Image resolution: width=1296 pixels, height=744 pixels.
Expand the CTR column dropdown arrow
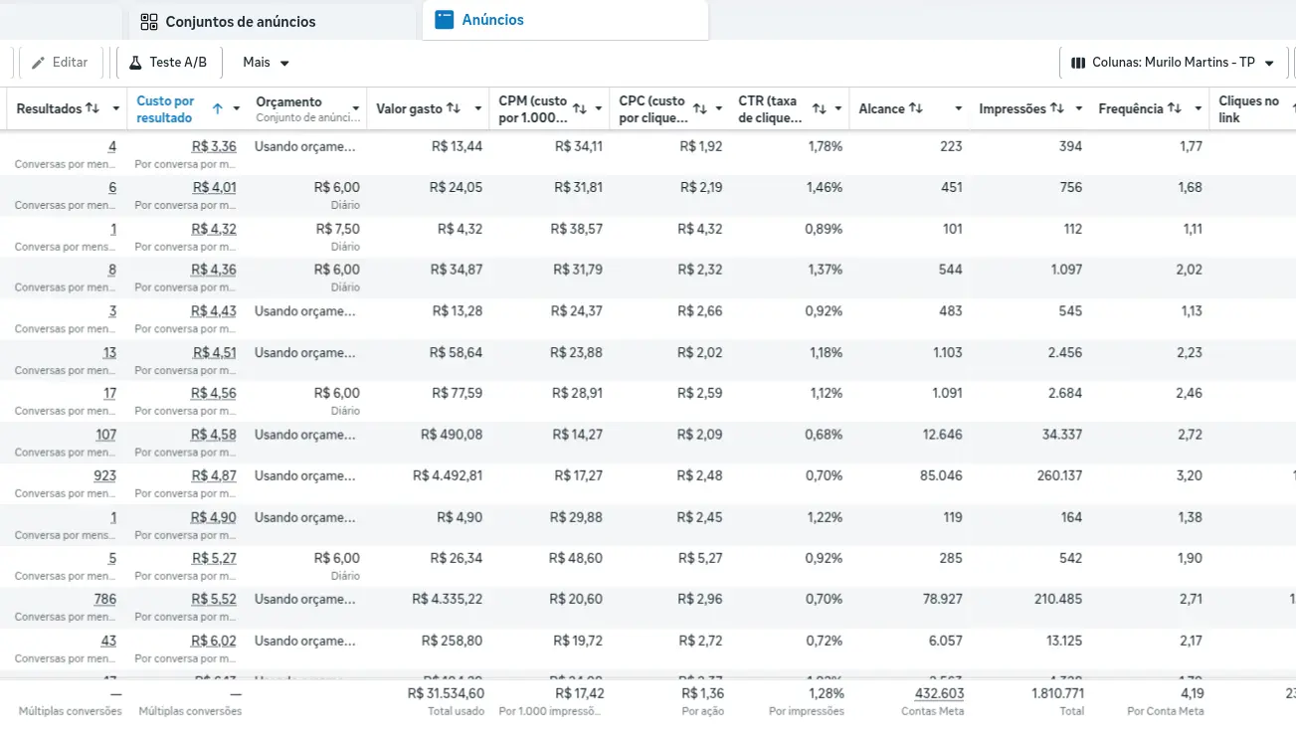838,108
